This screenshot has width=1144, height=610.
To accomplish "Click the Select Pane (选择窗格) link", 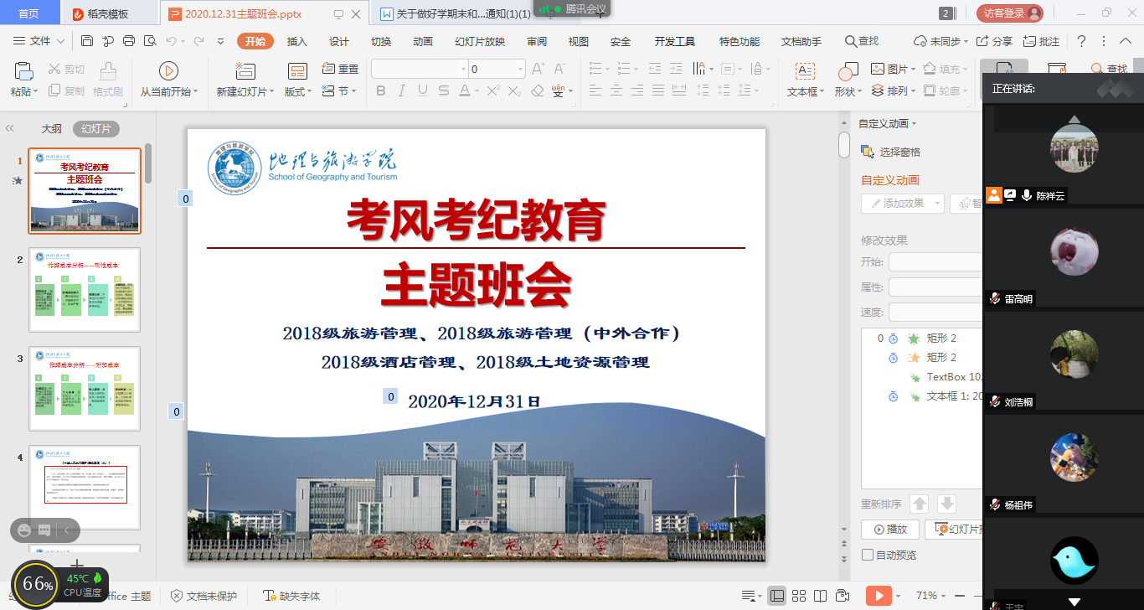I will (x=899, y=152).
